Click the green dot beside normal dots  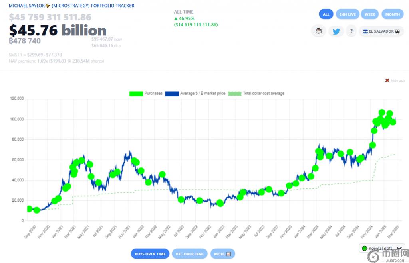point(364,249)
